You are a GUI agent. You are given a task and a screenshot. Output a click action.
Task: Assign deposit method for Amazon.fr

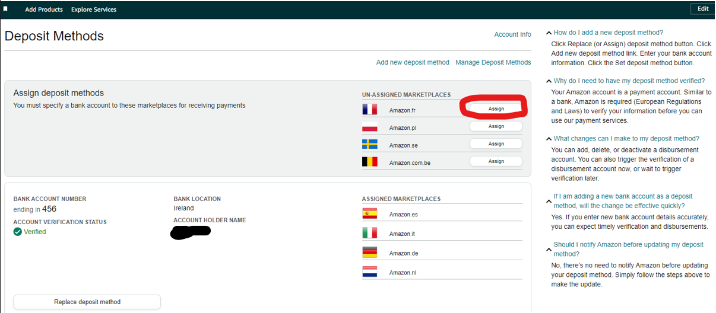click(x=496, y=109)
